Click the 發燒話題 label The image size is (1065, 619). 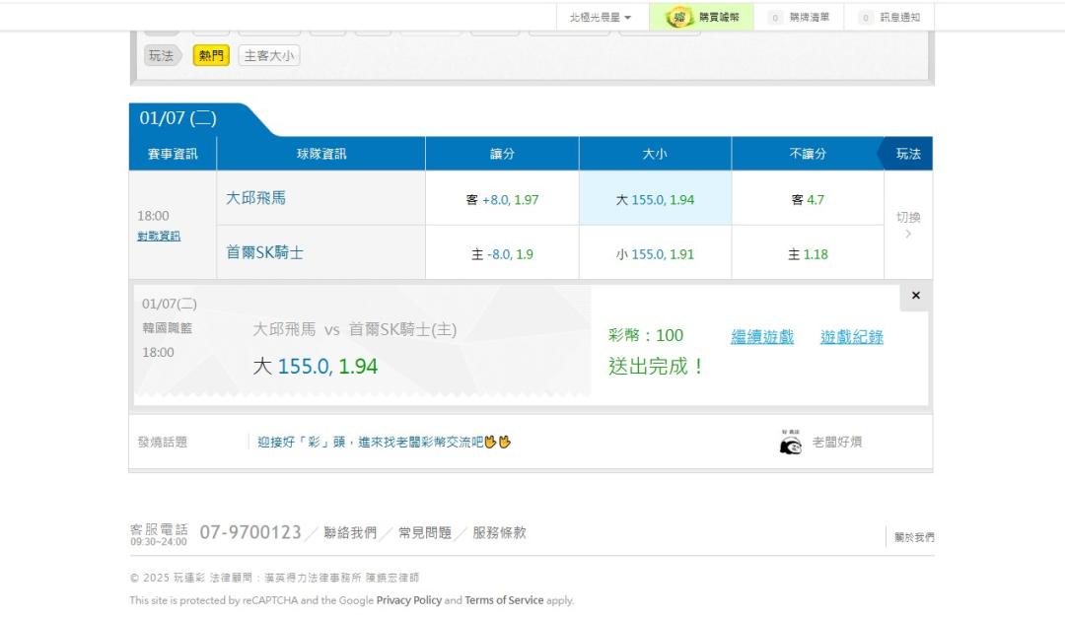coord(163,442)
